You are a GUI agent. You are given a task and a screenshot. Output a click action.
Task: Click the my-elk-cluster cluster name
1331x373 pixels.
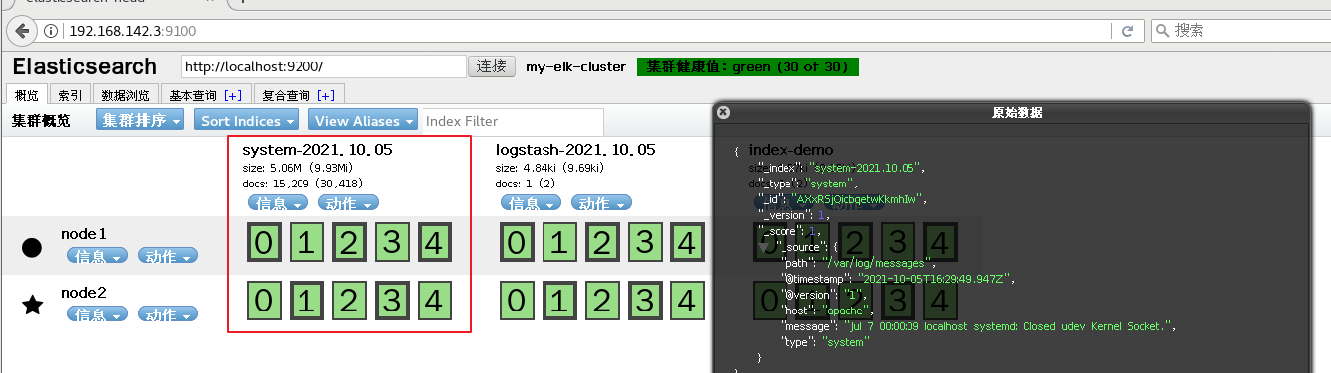(575, 67)
